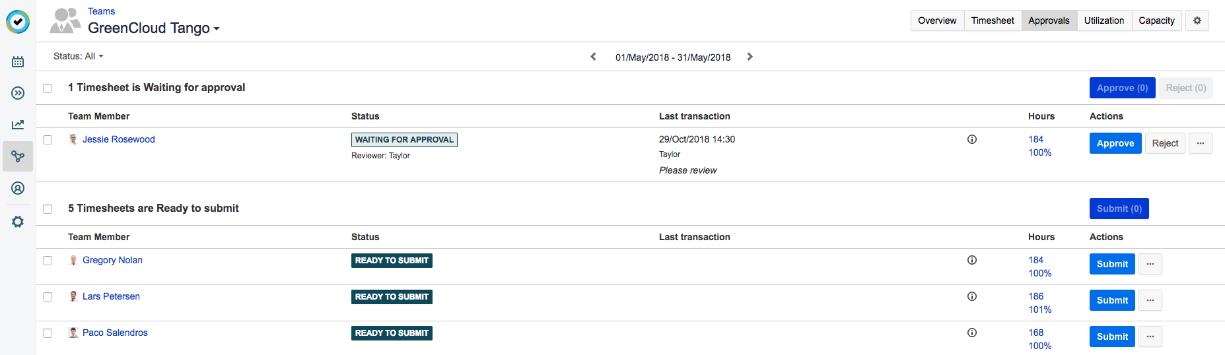Open the Capacity tab
Image resolution: width=1225 pixels, height=355 pixels.
click(x=1156, y=20)
